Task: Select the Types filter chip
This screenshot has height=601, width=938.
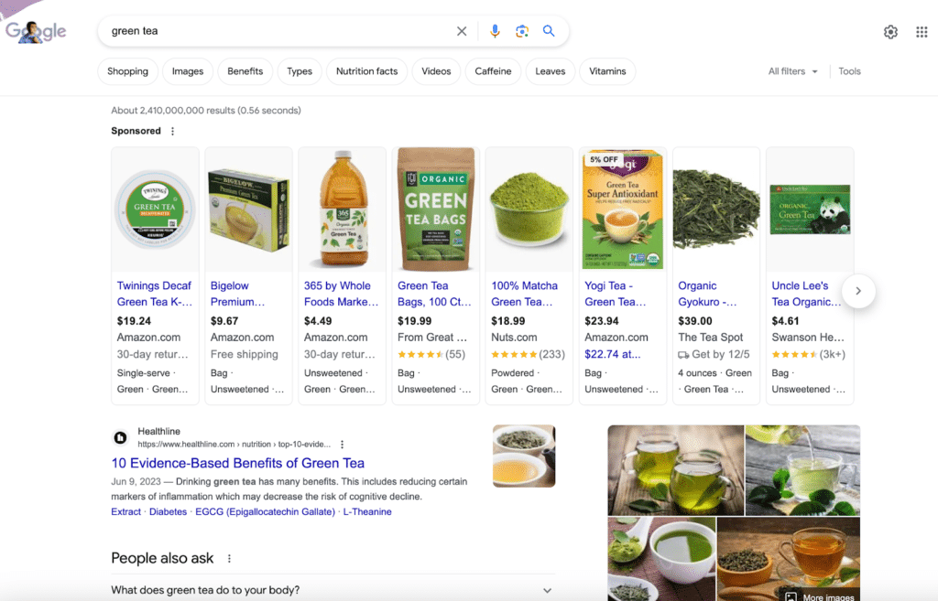Action: tap(300, 71)
